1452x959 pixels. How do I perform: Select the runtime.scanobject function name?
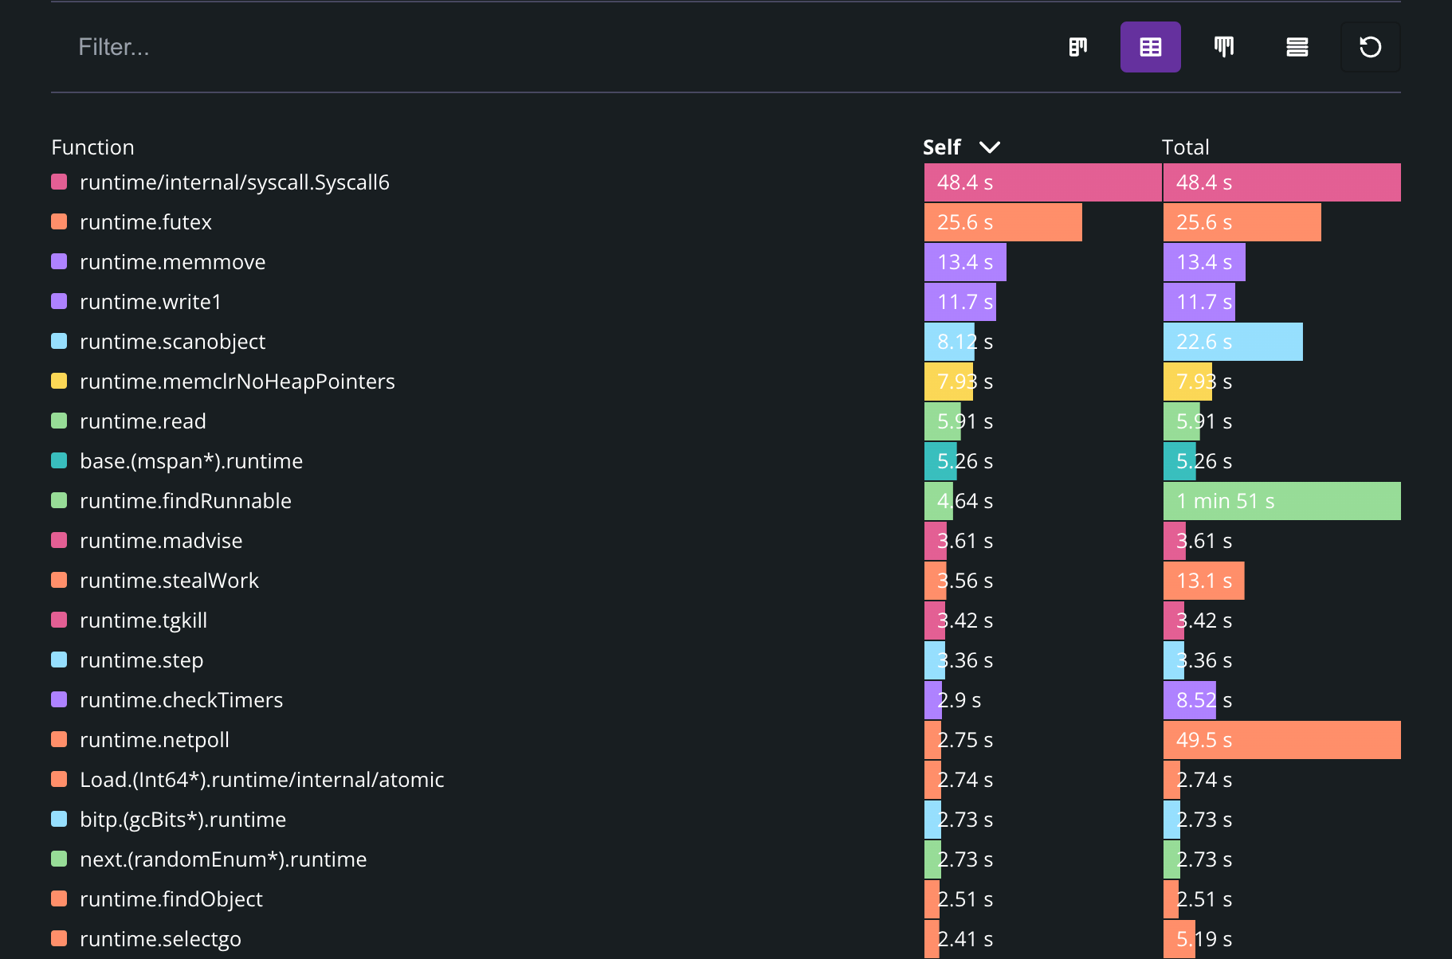pyautogui.click(x=172, y=342)
